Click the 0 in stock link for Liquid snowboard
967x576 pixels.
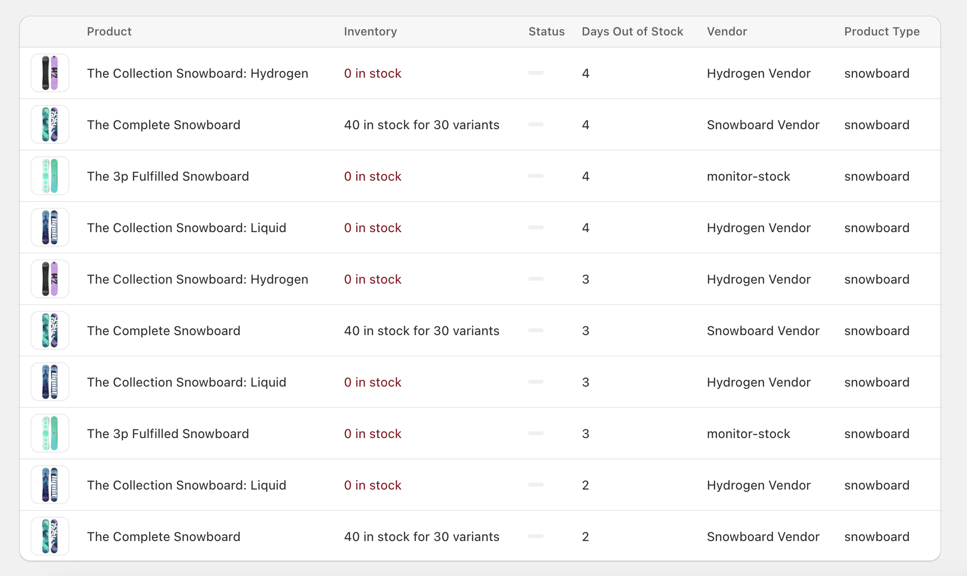click(372, 227)
